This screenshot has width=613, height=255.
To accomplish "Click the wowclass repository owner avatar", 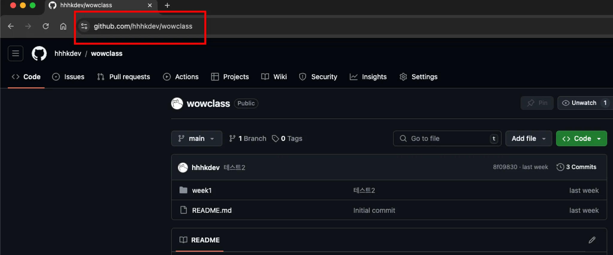I will 177,103.
